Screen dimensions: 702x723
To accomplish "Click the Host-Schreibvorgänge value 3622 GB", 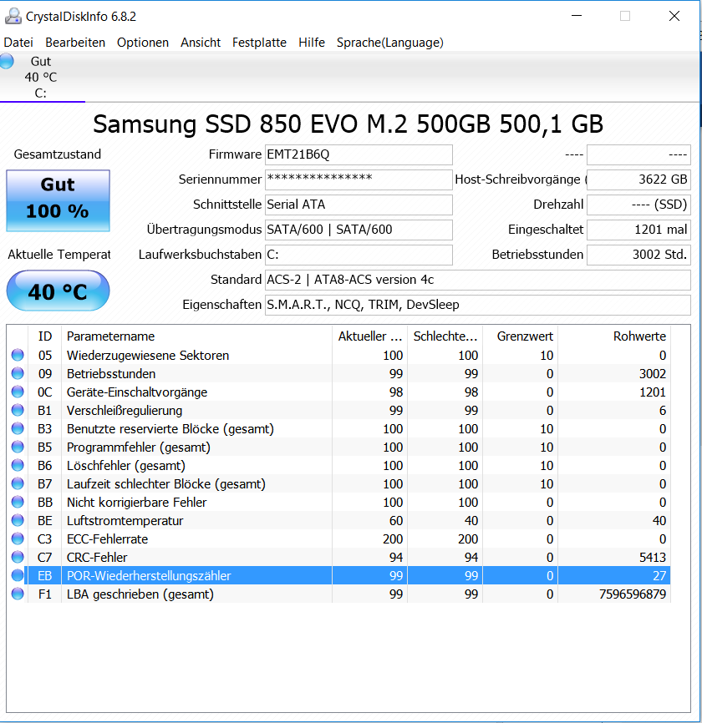I will (x=638, y=179).
